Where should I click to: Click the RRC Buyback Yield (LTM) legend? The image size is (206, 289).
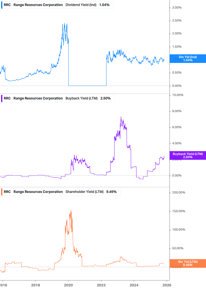coord(58,98)
